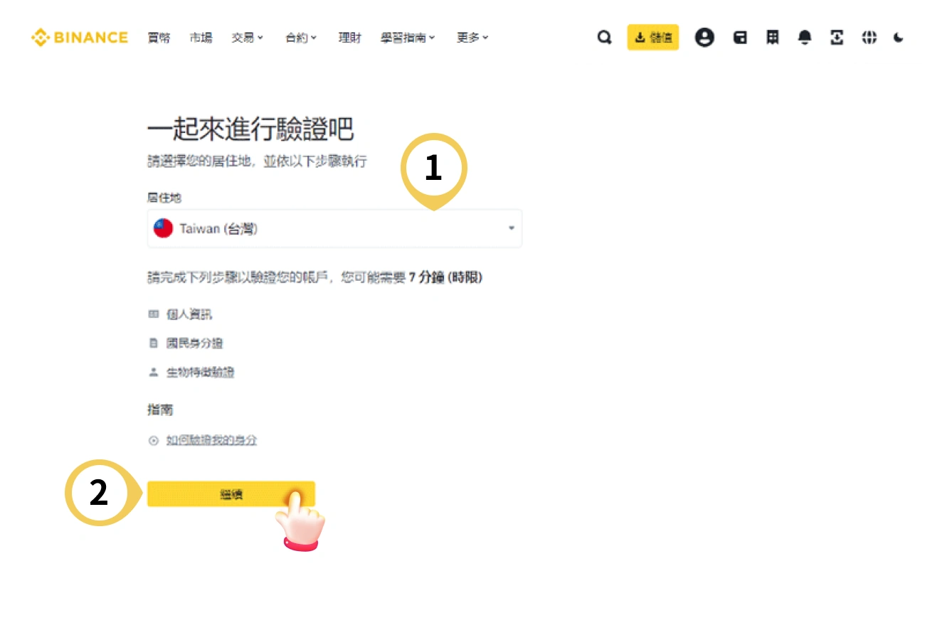Toggle dark mode with the moon icon
This screenshot has height=630, width=925.
(x=898, y=37)
